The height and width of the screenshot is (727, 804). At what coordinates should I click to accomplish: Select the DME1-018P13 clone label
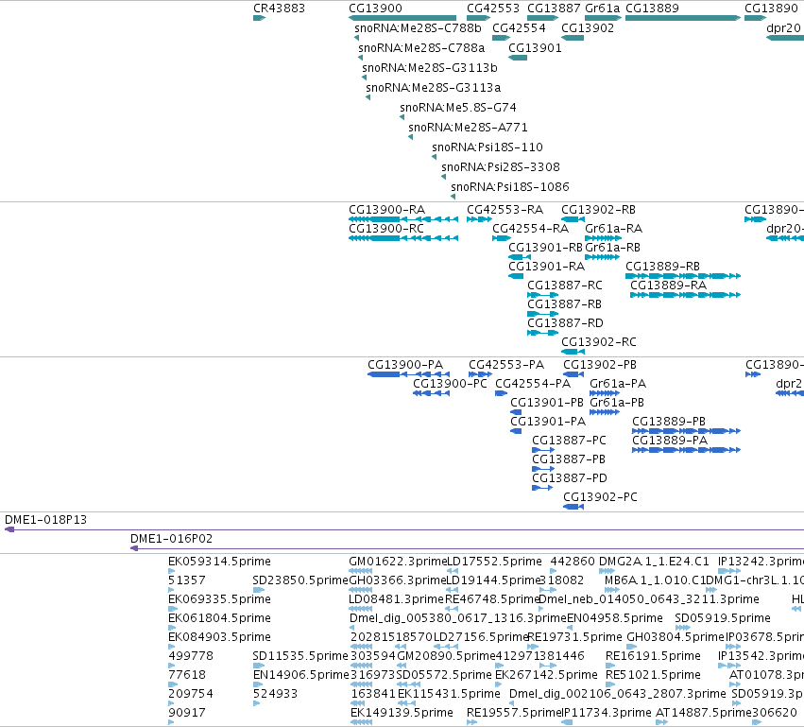(45, 520)
